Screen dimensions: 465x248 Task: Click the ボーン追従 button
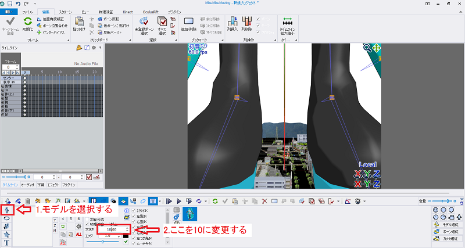point(446,231)
